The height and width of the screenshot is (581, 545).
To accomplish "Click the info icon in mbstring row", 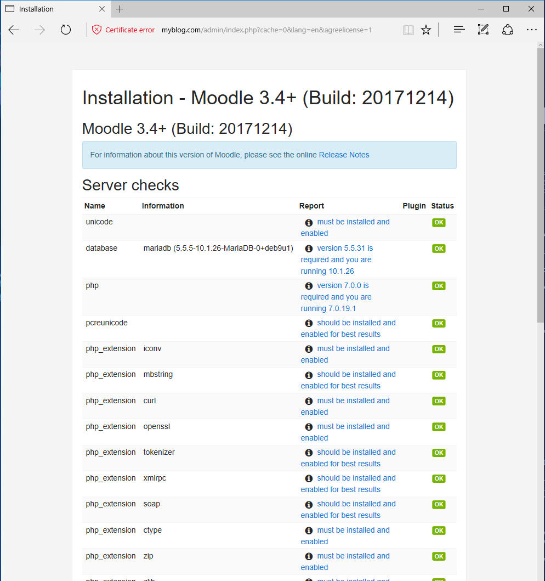I will click(309, 375).
